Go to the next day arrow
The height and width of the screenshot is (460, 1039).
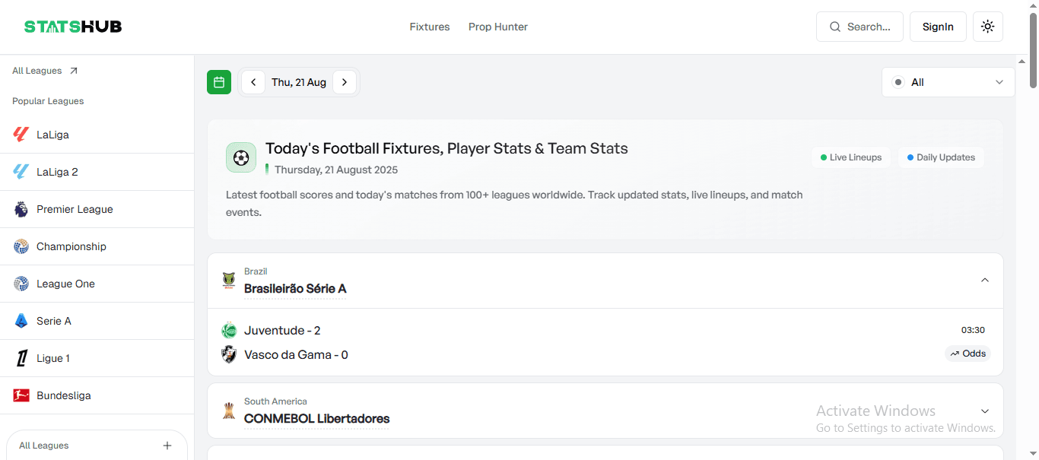point(345,82)
